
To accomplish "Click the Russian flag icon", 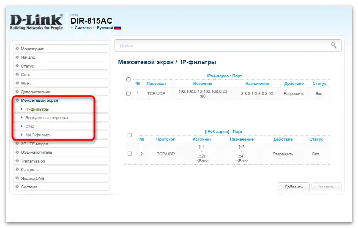I will [118, 28].
